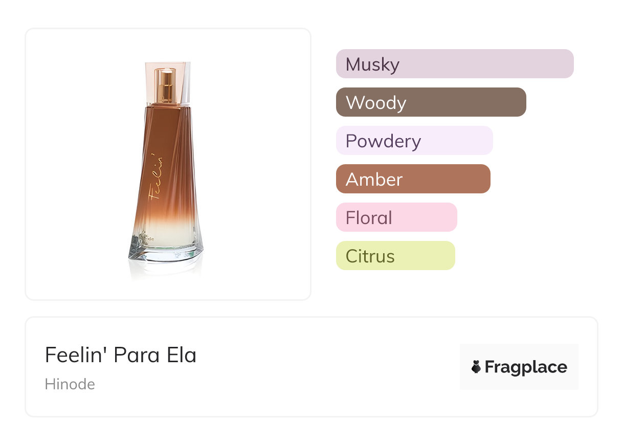Open the Hinode brand link
The height and width of the screenshot is (442, 623).
pos(70,384)
